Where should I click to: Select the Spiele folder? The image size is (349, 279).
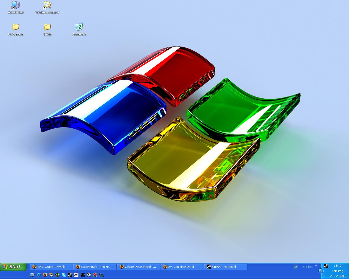tap(47, 29)
